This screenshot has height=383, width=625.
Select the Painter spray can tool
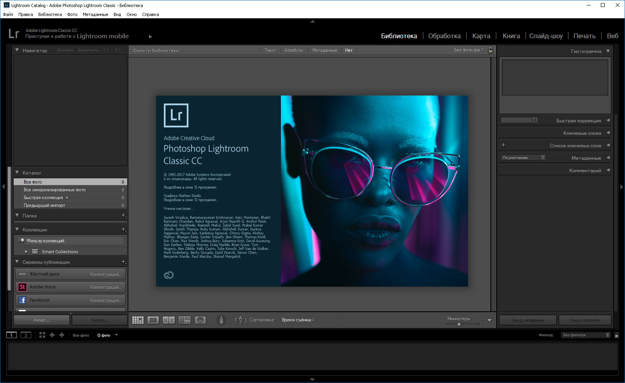coord(221,320)
